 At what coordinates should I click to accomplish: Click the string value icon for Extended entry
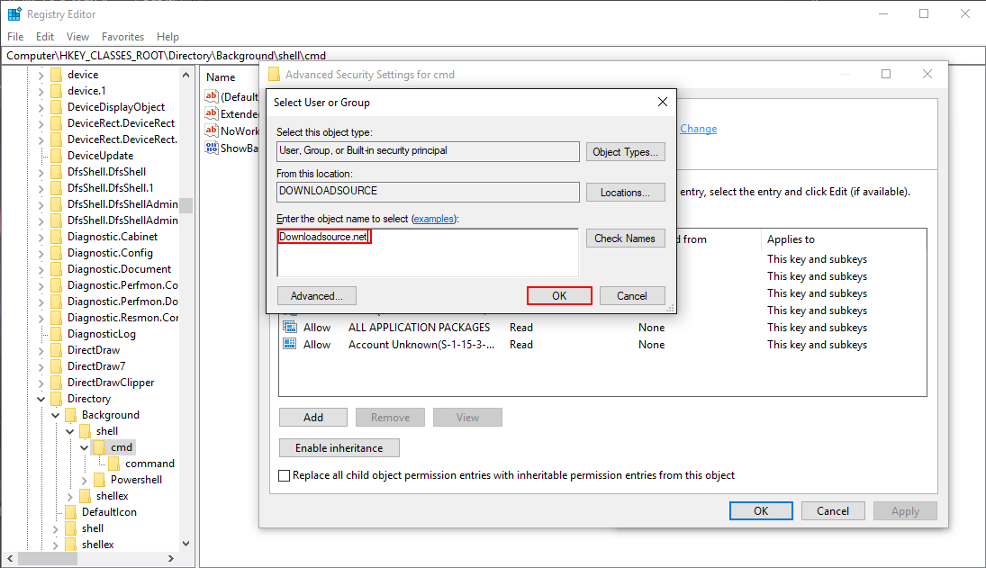pos(212,113)
